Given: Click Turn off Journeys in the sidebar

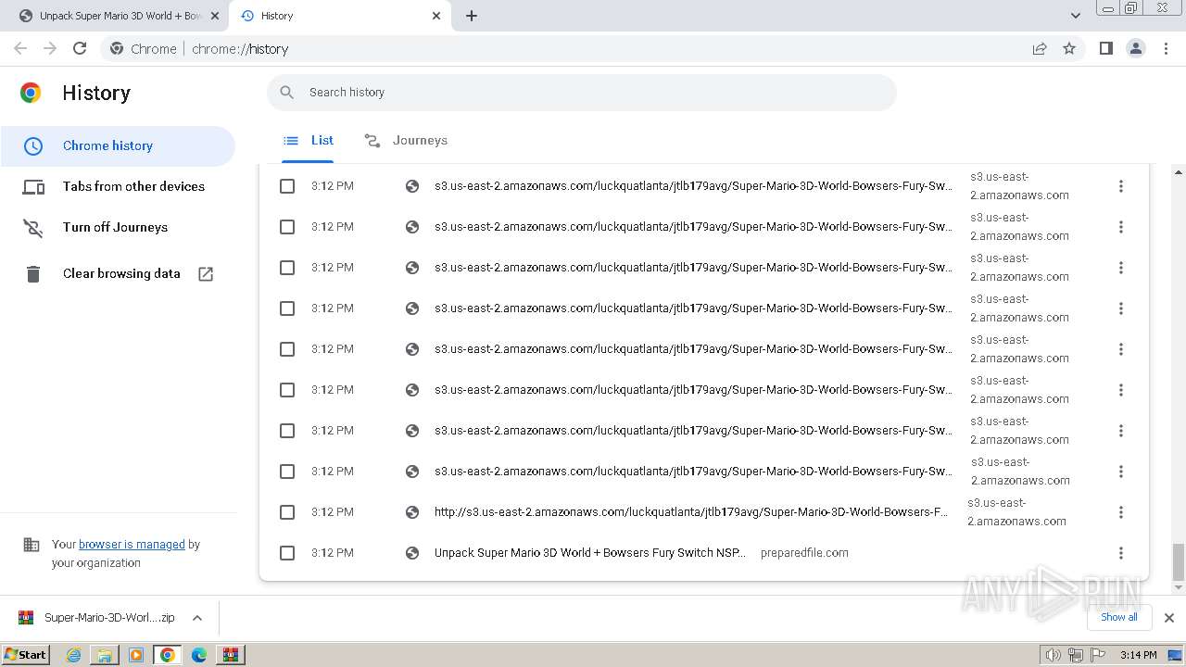Looking at the screenshot, I should [118, 227].
